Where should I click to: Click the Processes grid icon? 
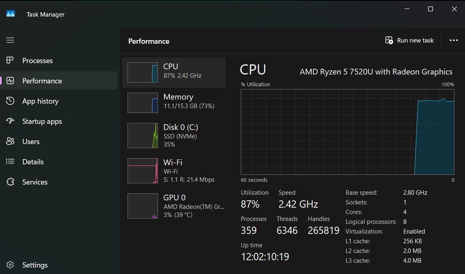click(10, 60)
